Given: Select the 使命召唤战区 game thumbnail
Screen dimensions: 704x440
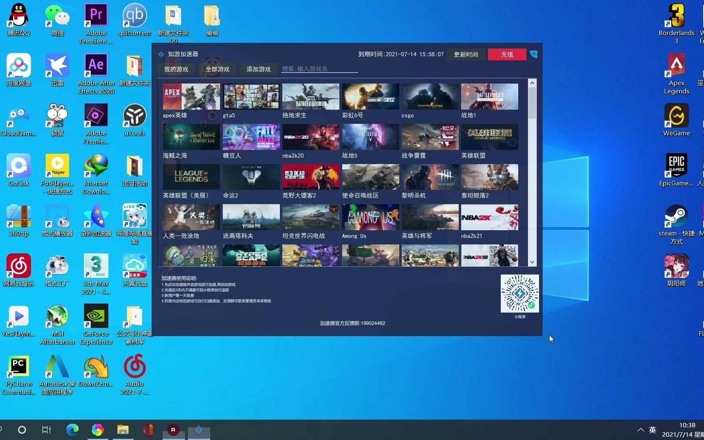Looking at the screenshot, I should (370, 177).
